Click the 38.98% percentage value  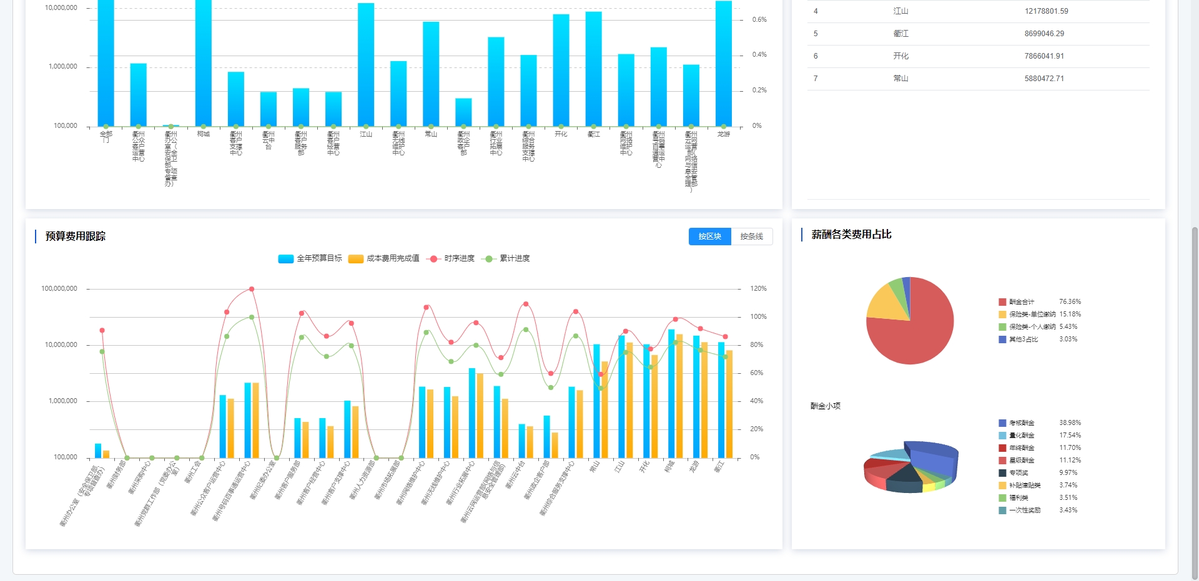coord(1070,423)
